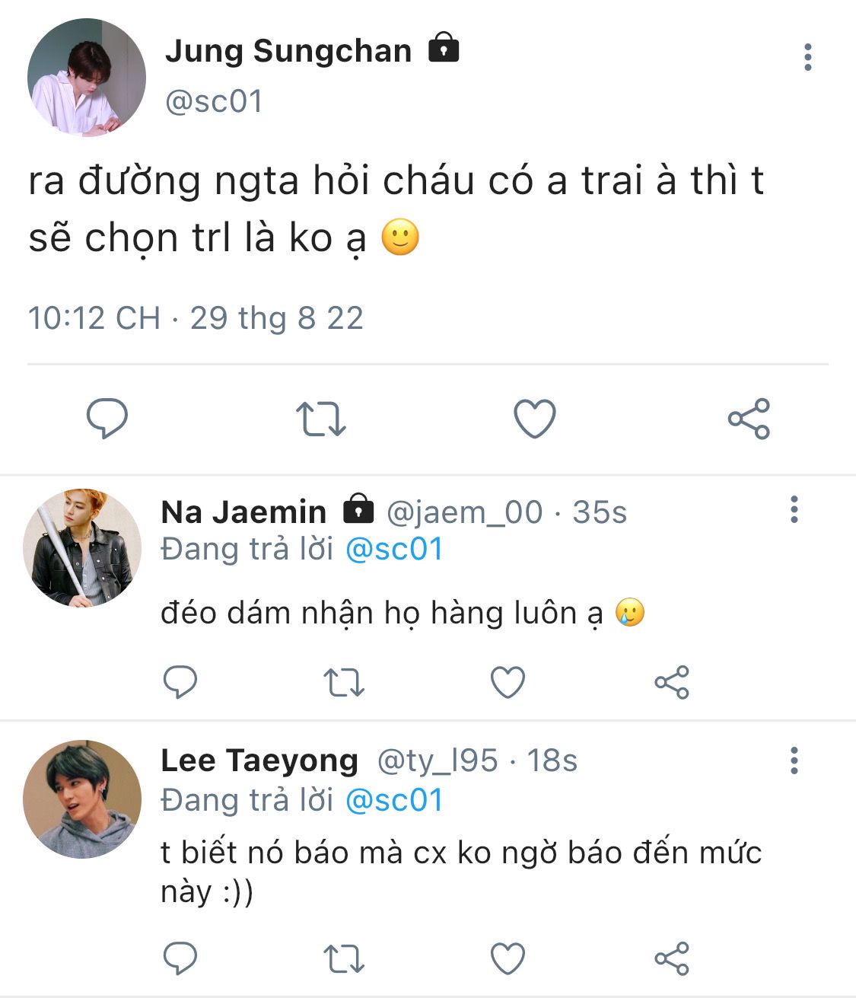Open more options on Lee Taeyong's reply

tap(794, 760)
